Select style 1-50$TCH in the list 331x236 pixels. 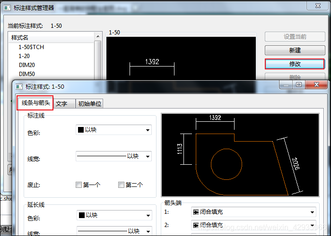[31, 47]
